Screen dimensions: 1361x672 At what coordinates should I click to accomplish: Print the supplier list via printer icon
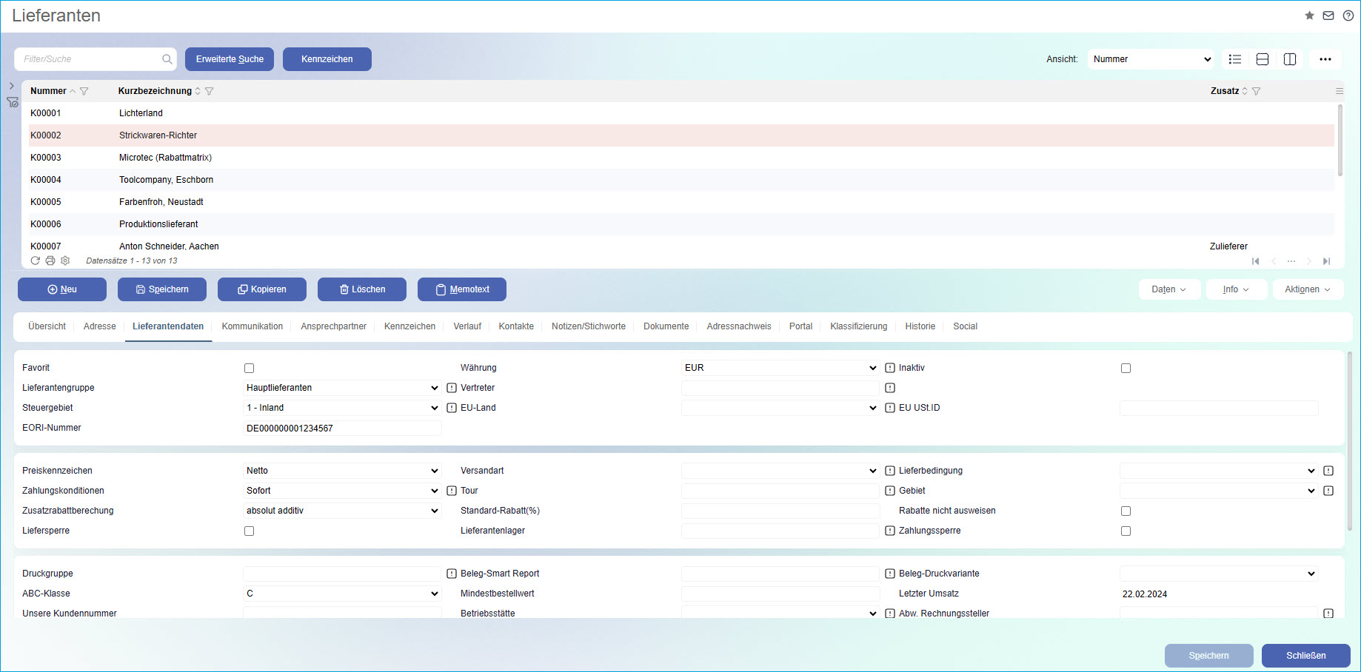tap(50, 261)
